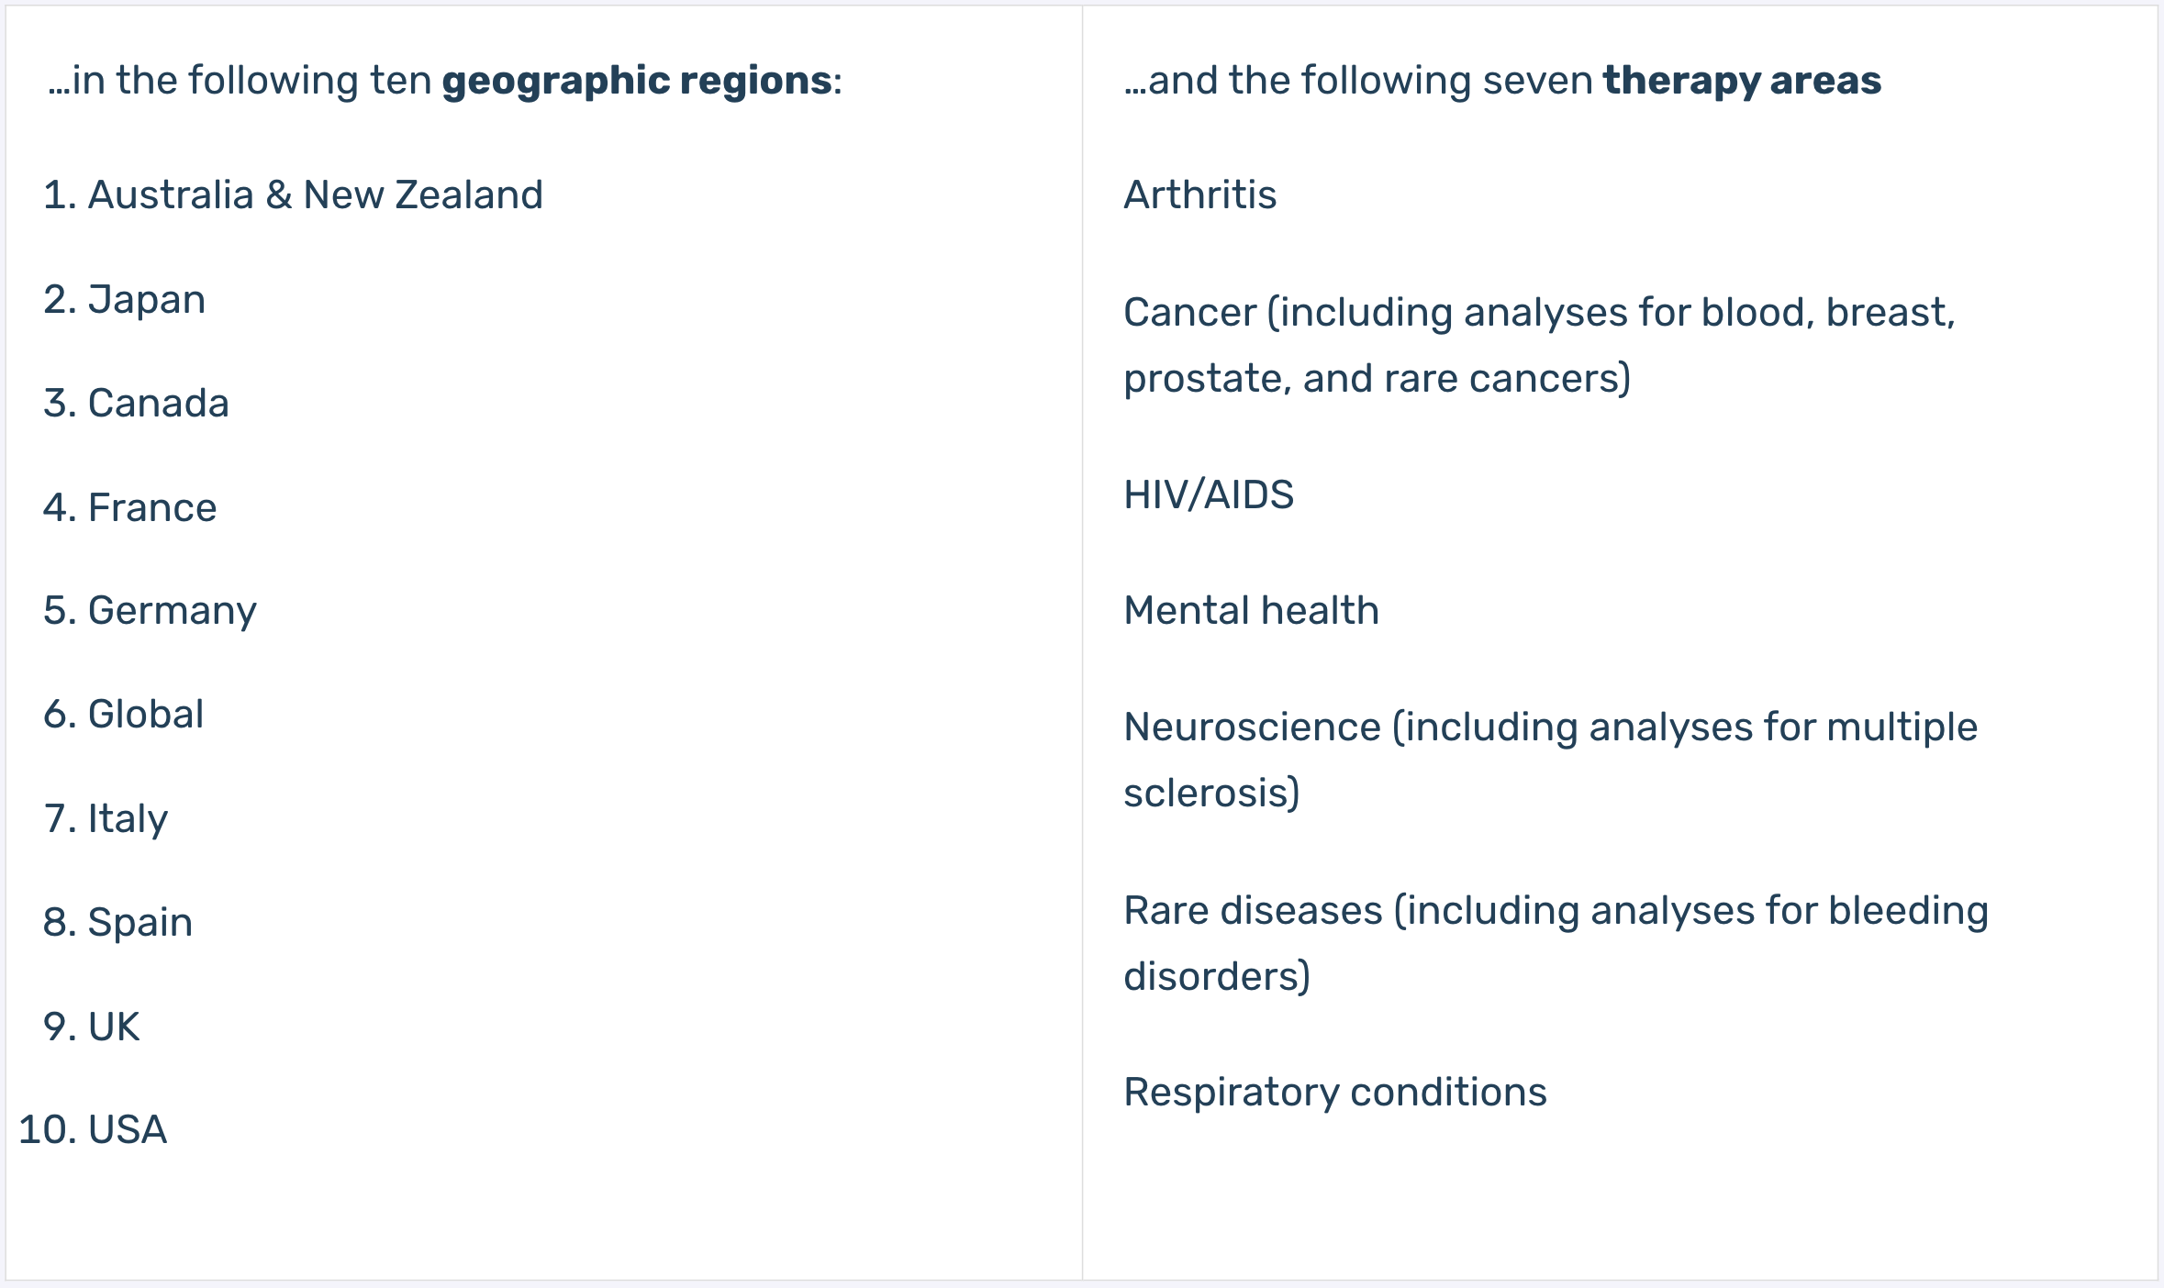This screenshot has width=2164, height=1288.
Task: Select the 'Mental health' therapy area
Action: click(1252, 610)
